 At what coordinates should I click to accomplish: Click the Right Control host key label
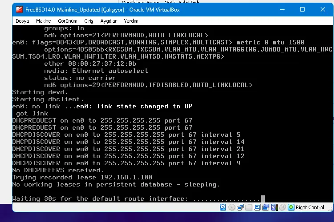tap(310, 207)
